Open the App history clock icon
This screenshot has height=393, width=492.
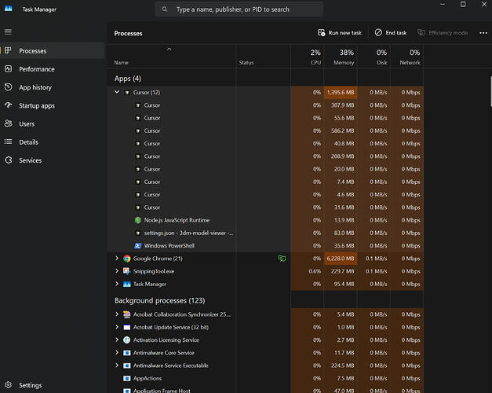pos(8,86)
